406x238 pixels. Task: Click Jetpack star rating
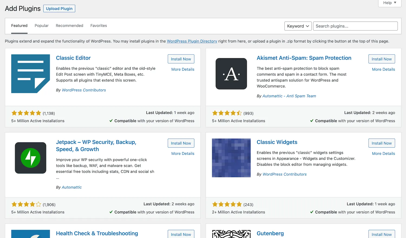click(26, 204)
